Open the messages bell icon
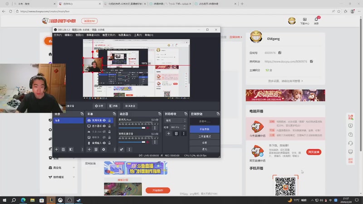363x204 pixels. point(316,21)
